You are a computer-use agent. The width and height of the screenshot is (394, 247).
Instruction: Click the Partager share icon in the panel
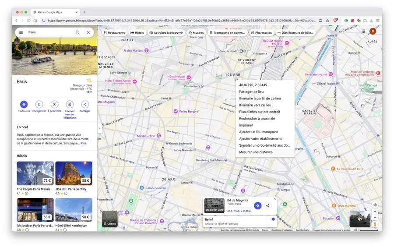tap(85, 104)
